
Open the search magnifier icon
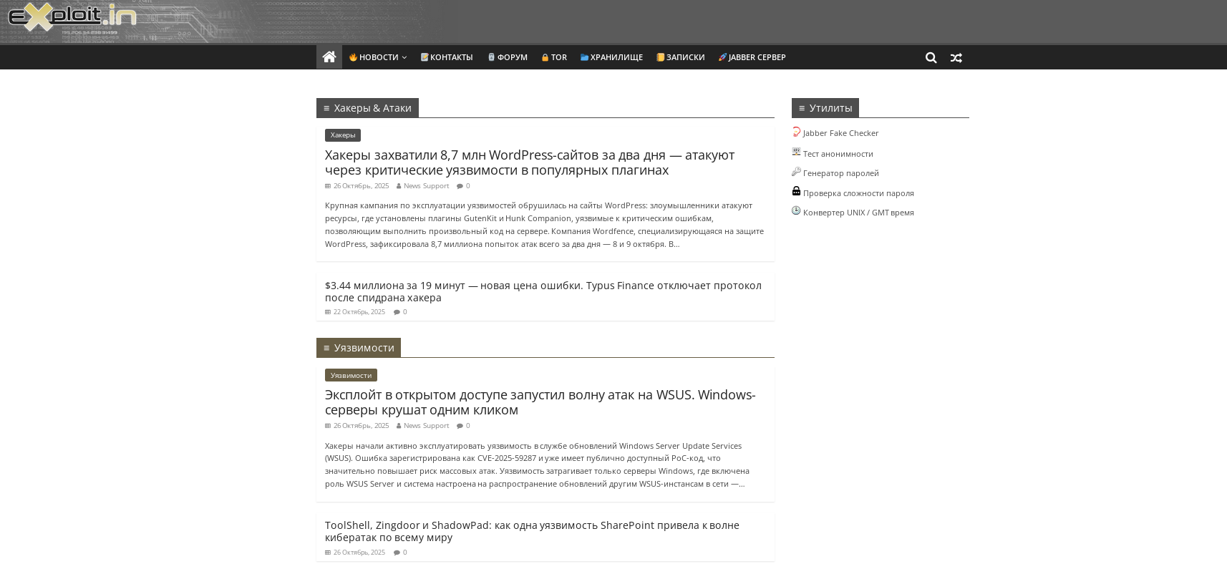[931, 58]
